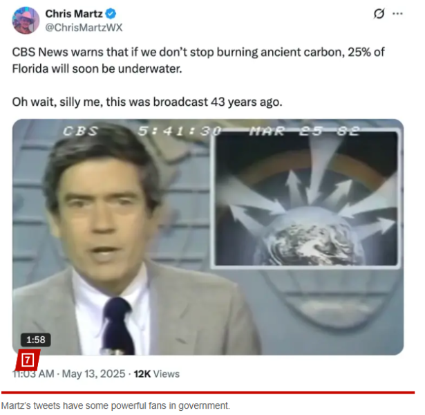Click the May 13, 2025 date
Viewport: 425px width, 415px height.
(93, 373)
